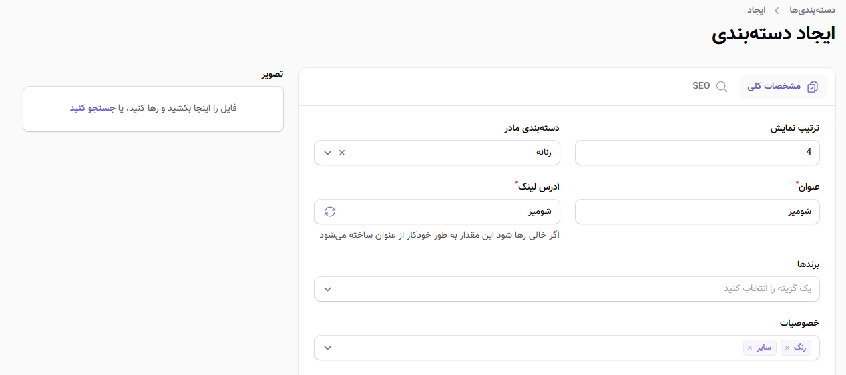Viewport: 846px width, 375px height.
Task: Open the برندها dropdown
Action: (x=567, y=289)
